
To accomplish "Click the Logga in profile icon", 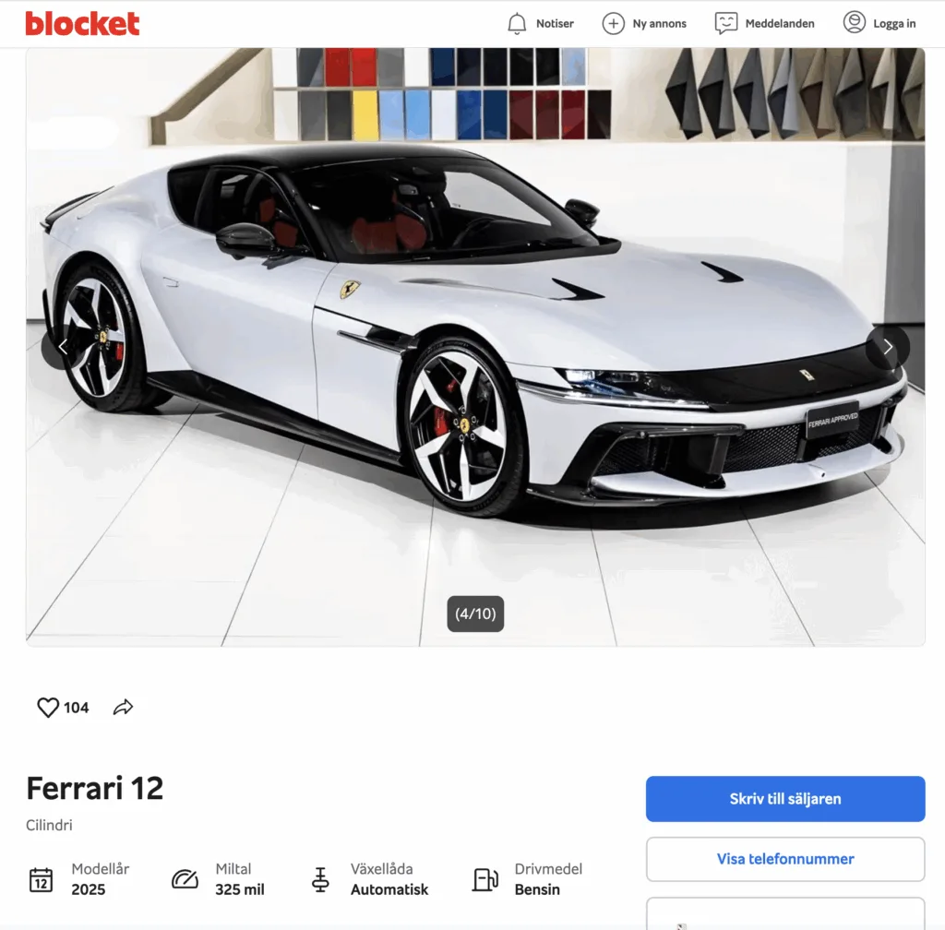I will (854, 23).
